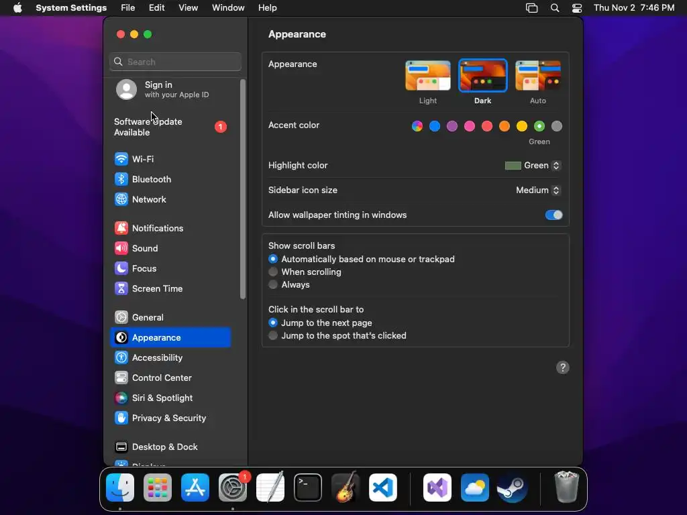Select Screen Time in sidebar

171,288
